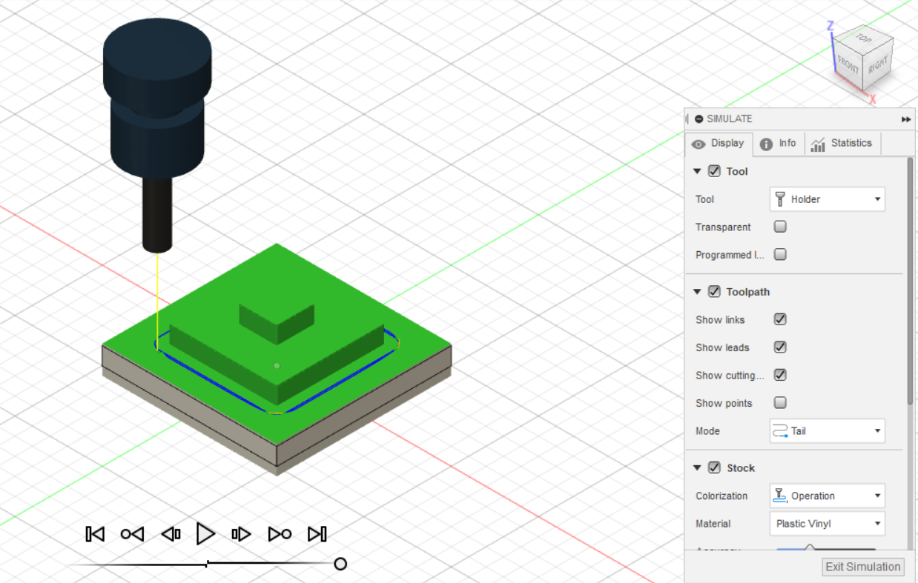Disable Show cutting checkbox
Viewport: 918px width, 583px height.
[x=780, y=375]
